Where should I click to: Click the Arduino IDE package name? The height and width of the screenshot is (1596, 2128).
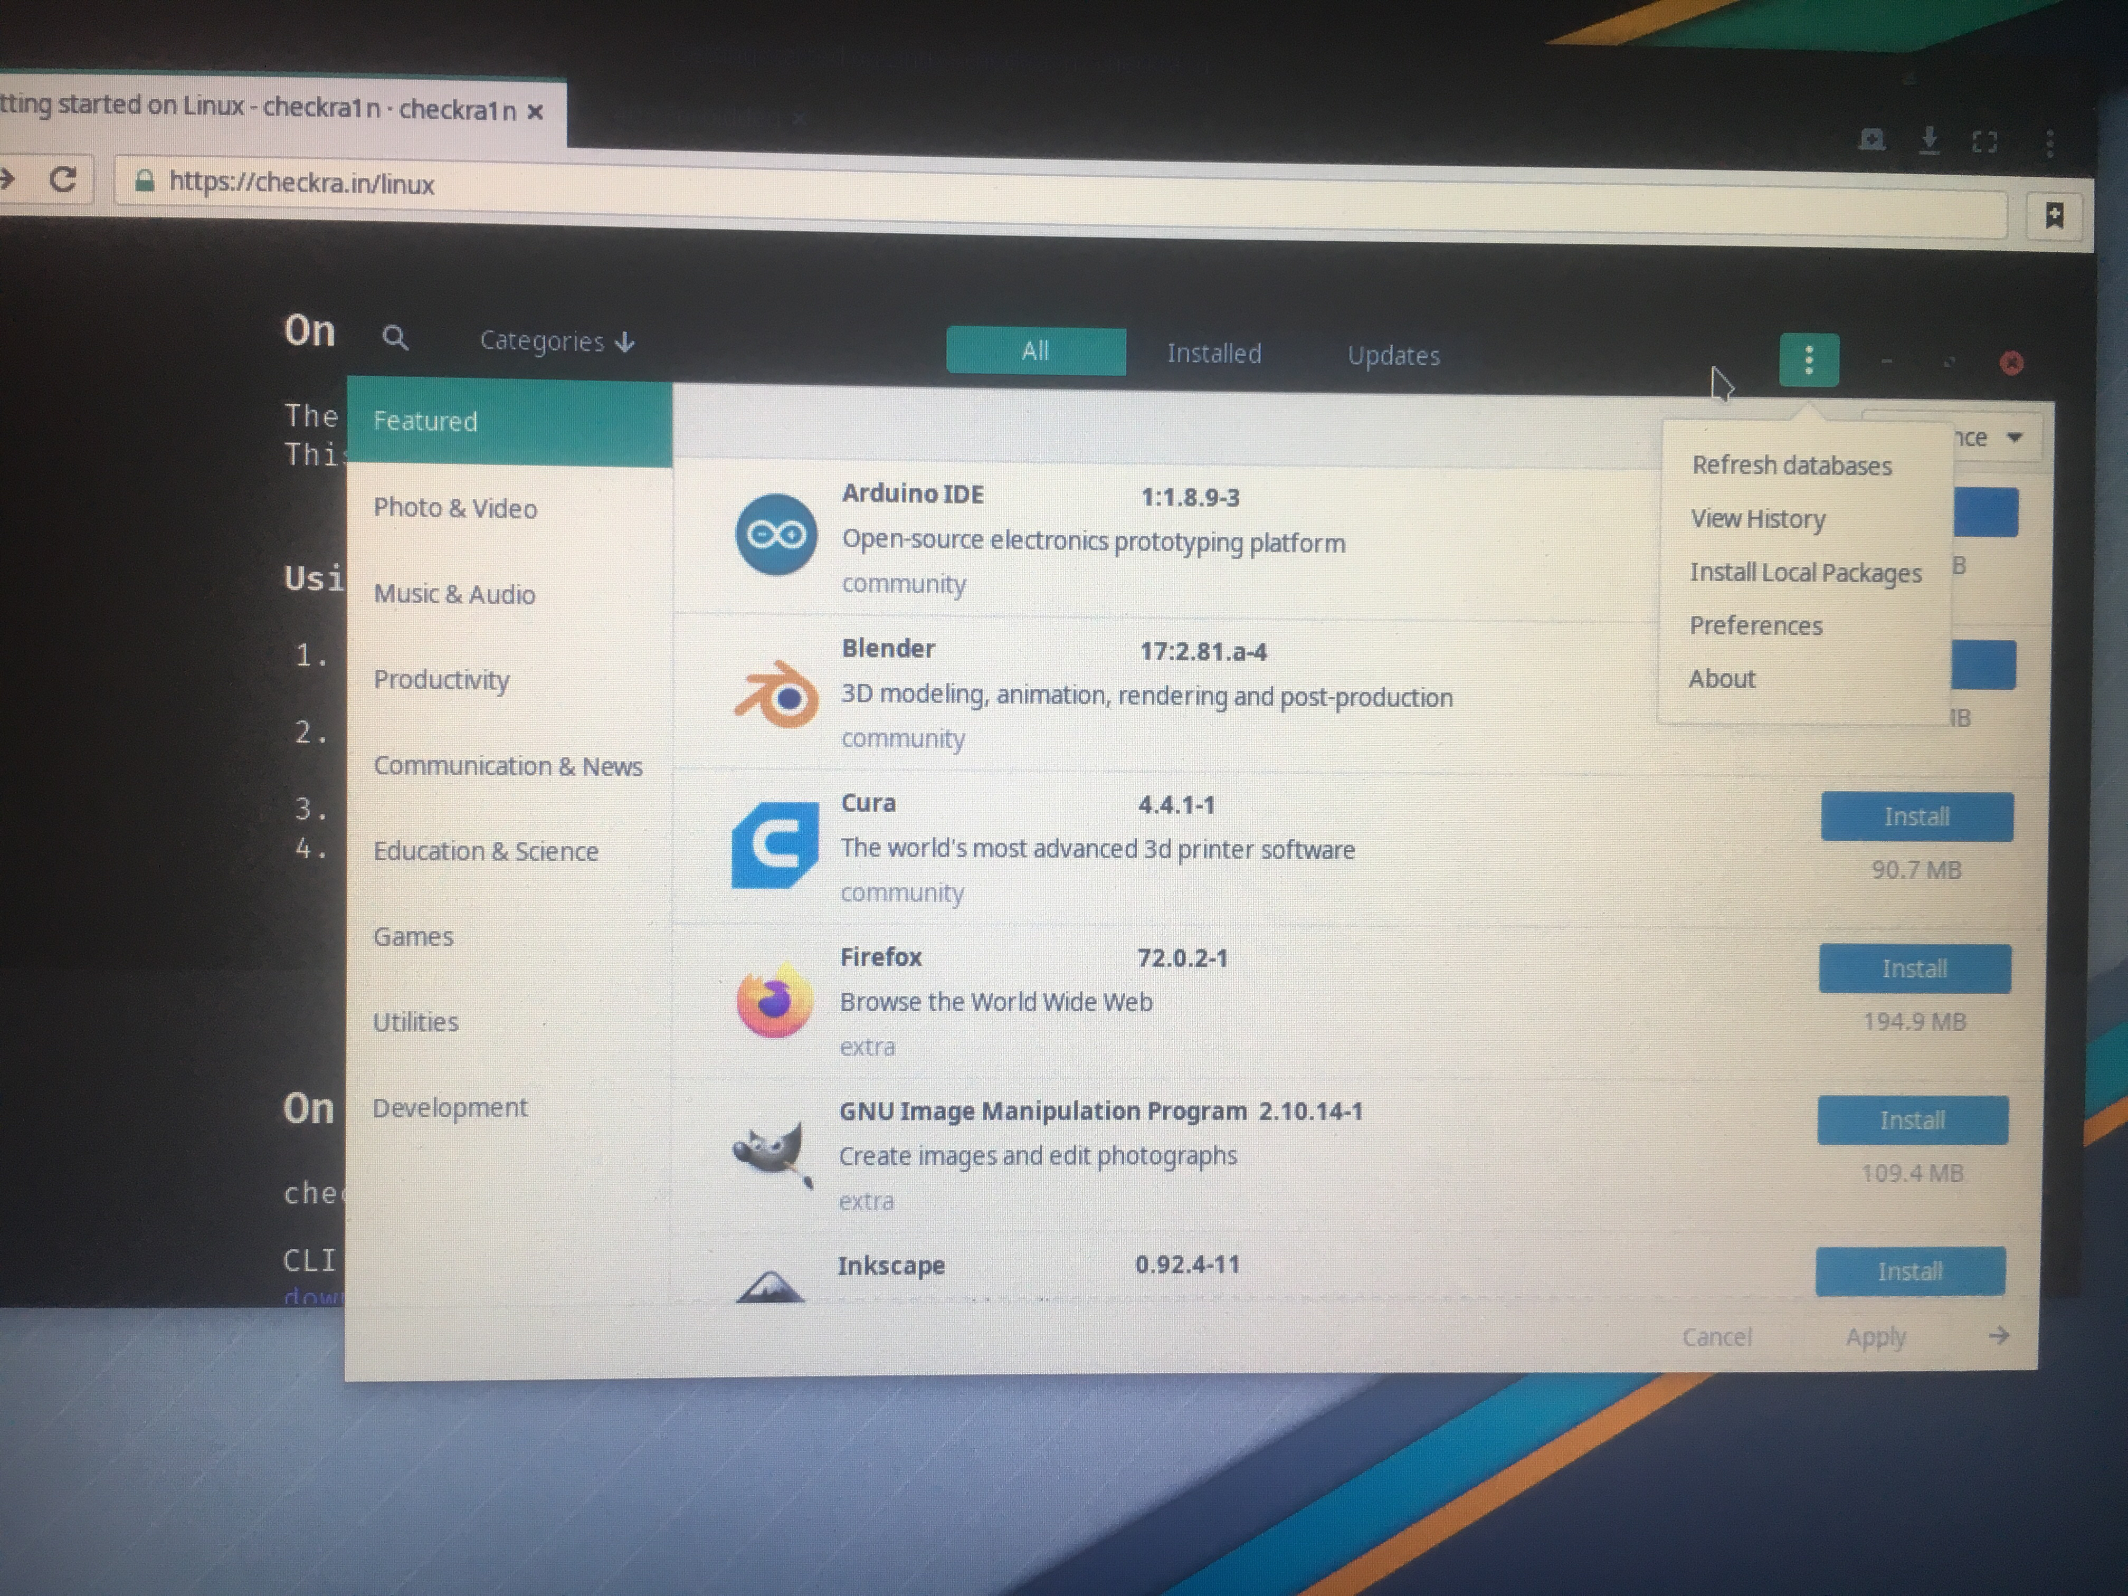click(x=912, y=493)
